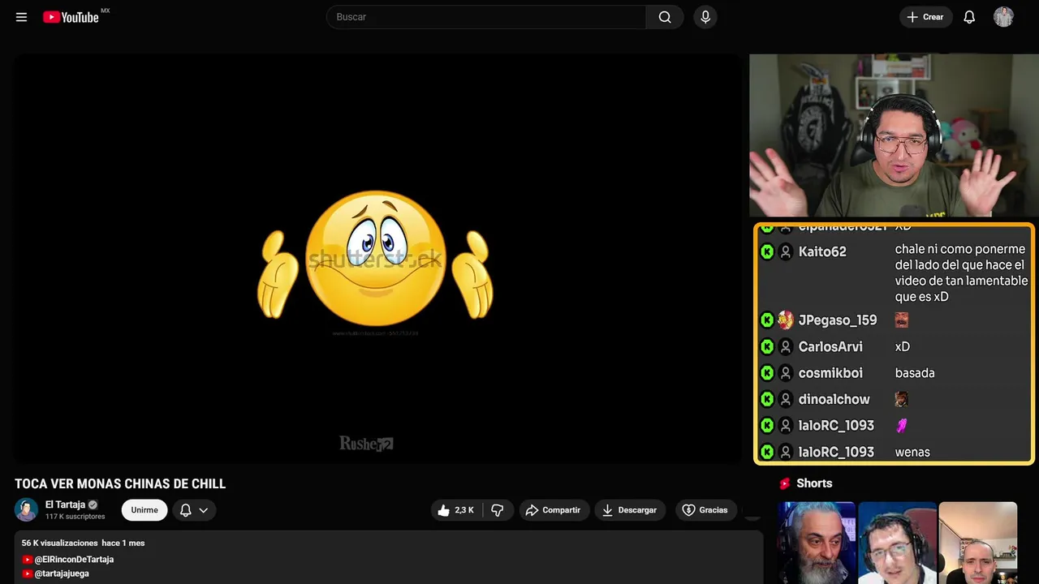Screen dimensions: 1039x584
Task: Start voice search with the microphone icon
Action: pos(705,17)
